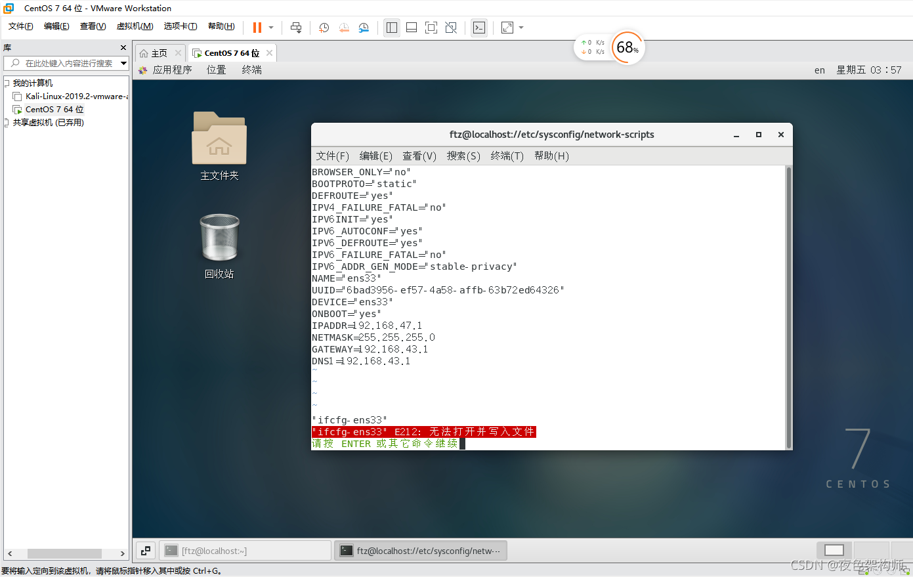Enter full screen mode
This screenshot has height=577, width=913.
click(431, 28)
